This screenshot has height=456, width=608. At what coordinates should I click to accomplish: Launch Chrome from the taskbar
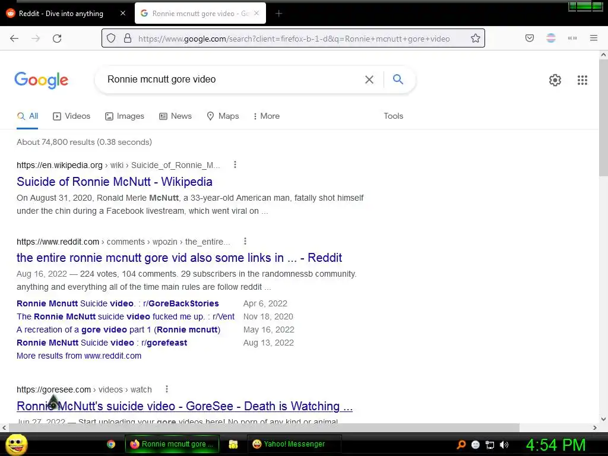111,444
